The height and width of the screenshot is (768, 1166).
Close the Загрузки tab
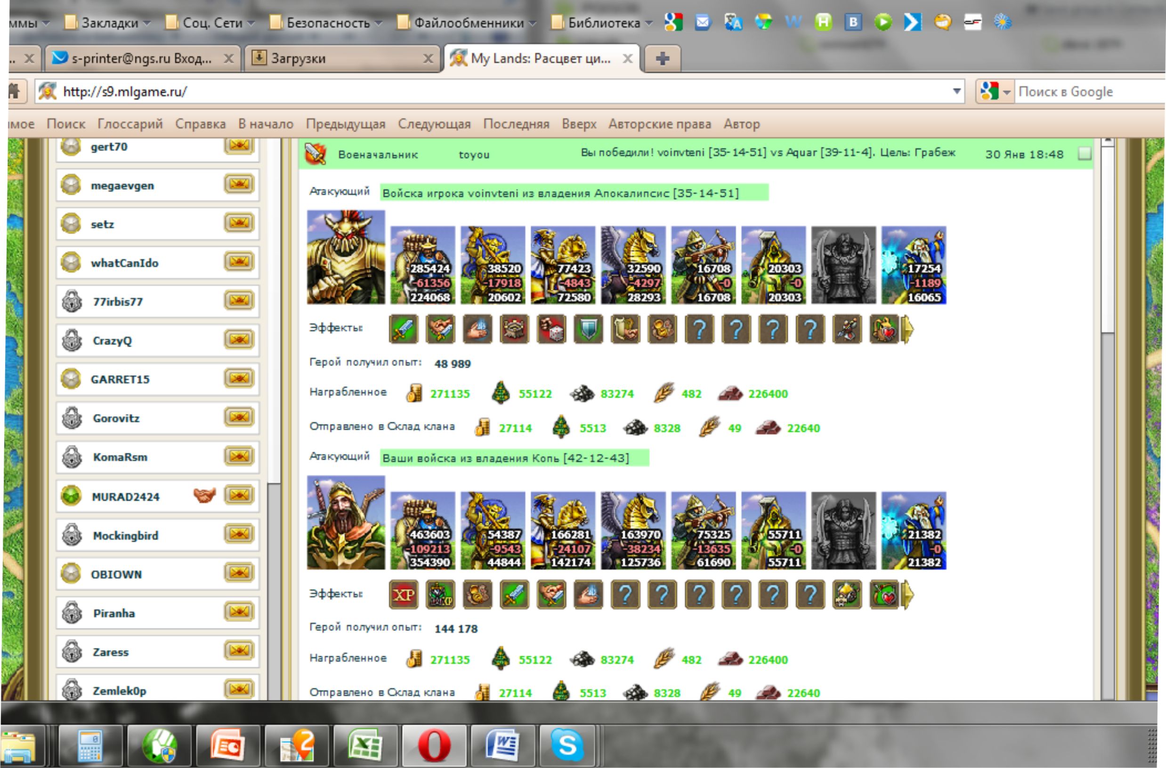(428, 59)
